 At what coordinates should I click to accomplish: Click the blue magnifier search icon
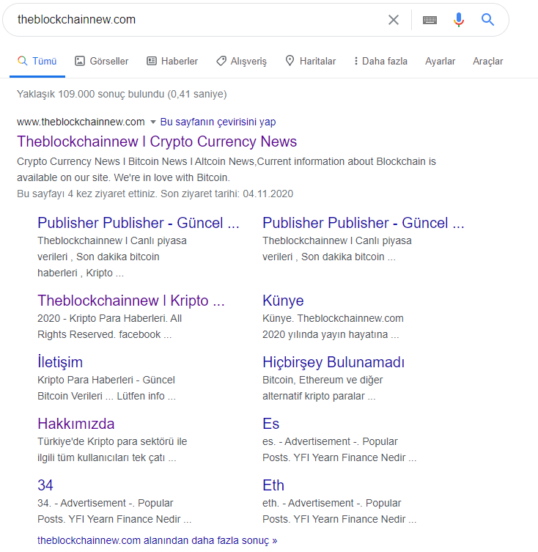tap(488, 20)
